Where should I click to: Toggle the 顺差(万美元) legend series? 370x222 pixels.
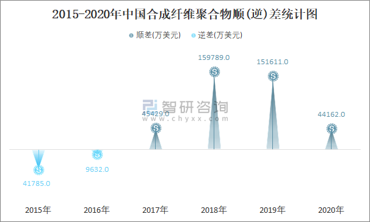tap(155, 35)
